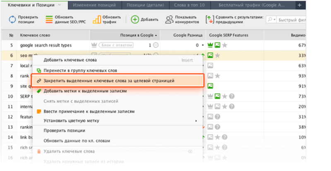Sort by Google Разница column header
Viewport: 331px width, 171px height.
183,35
